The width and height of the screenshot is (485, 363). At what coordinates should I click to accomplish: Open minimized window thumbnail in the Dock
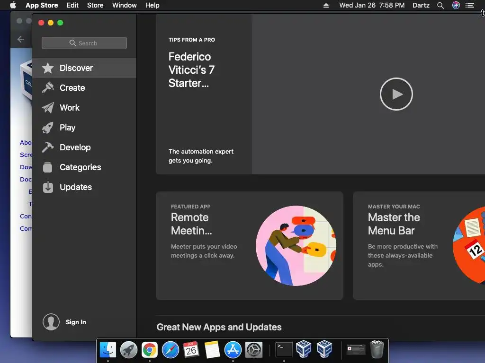click(356, 349)
